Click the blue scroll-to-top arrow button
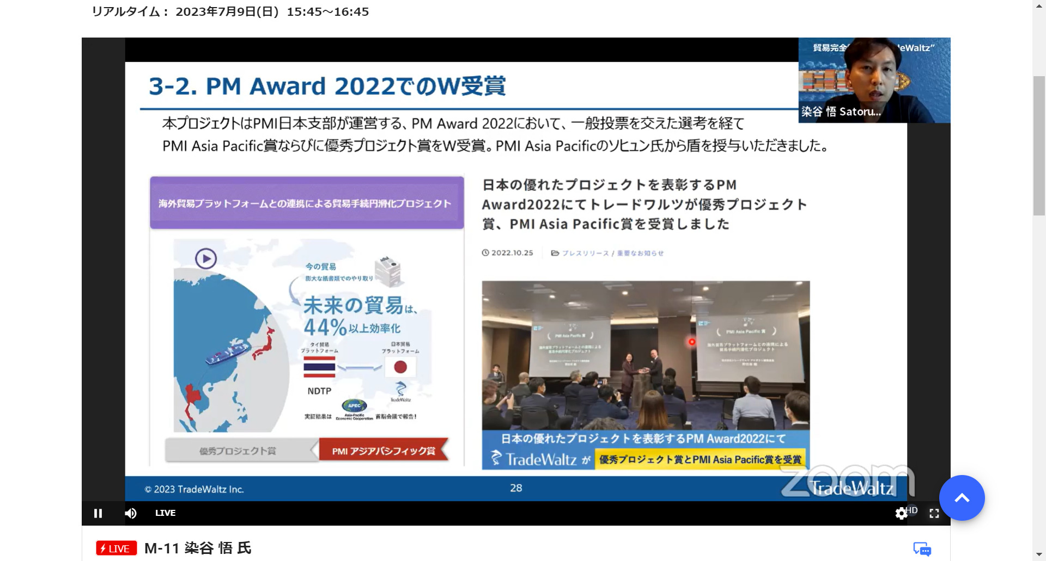The height and width of the screenshot is (561, 1046). point(962,498)
